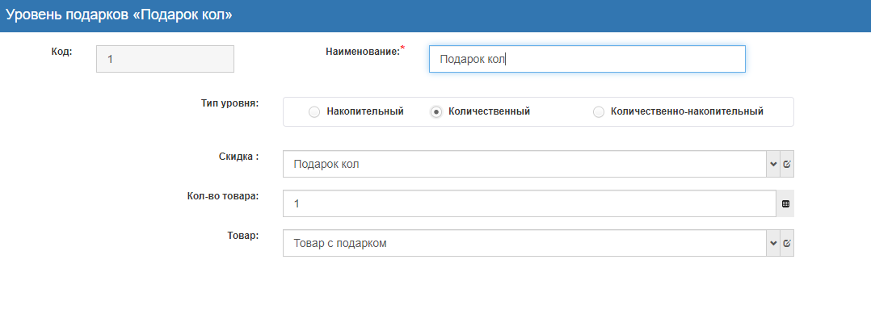Click the Тип уровня label
The image size is (871, 314).
coord(230,103)
